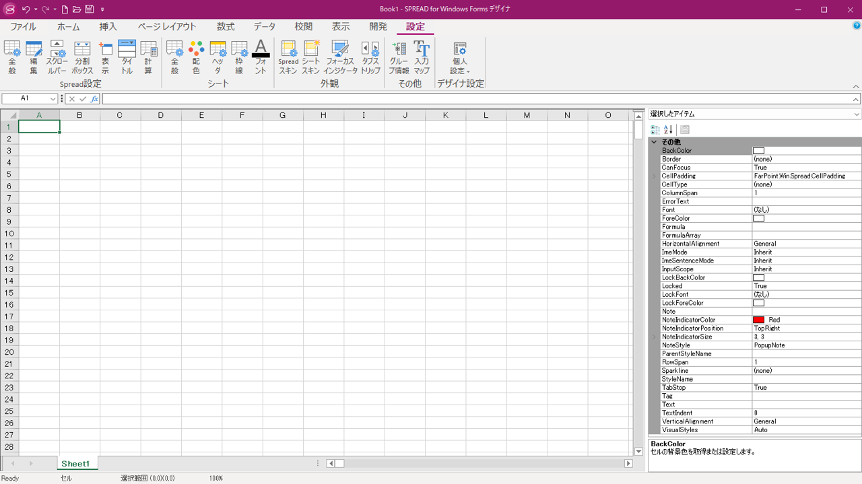The width and height of the screenshot is (862, 484).
Task: Select column header D
Action: tap(160, 115)
